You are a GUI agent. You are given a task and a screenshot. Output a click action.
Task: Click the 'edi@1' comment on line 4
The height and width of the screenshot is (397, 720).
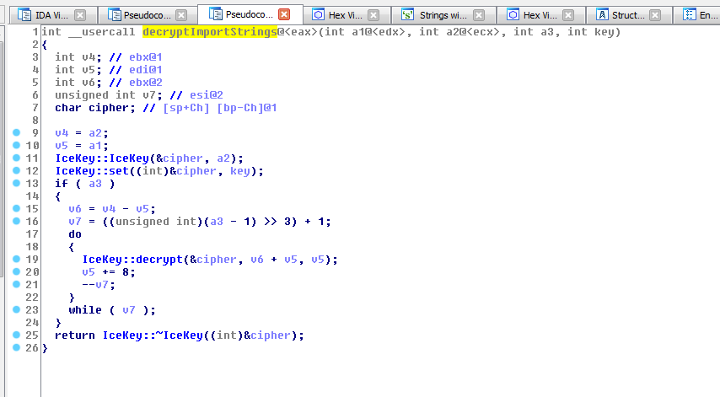[146, 70]
